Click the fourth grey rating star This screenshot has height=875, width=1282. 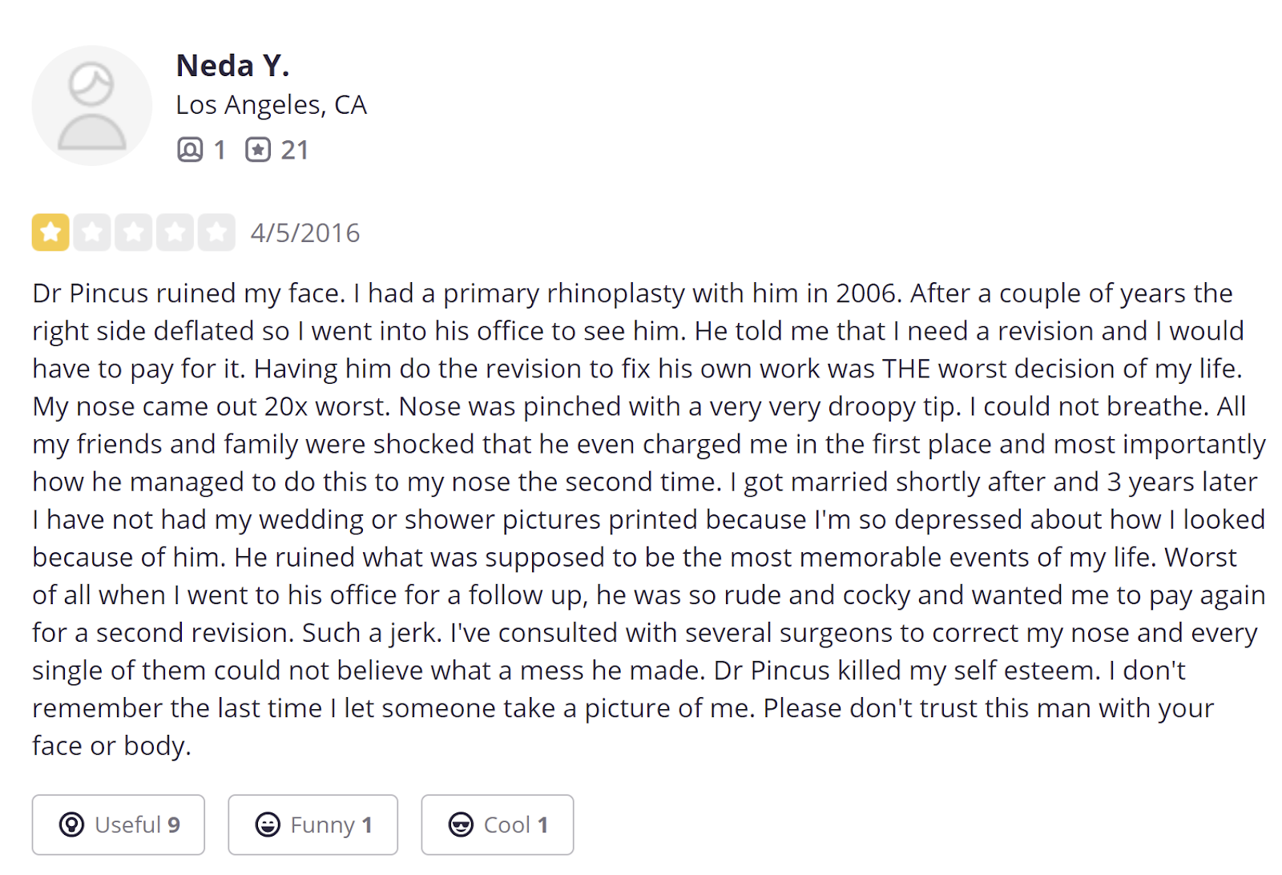click(x=175, y=232)
